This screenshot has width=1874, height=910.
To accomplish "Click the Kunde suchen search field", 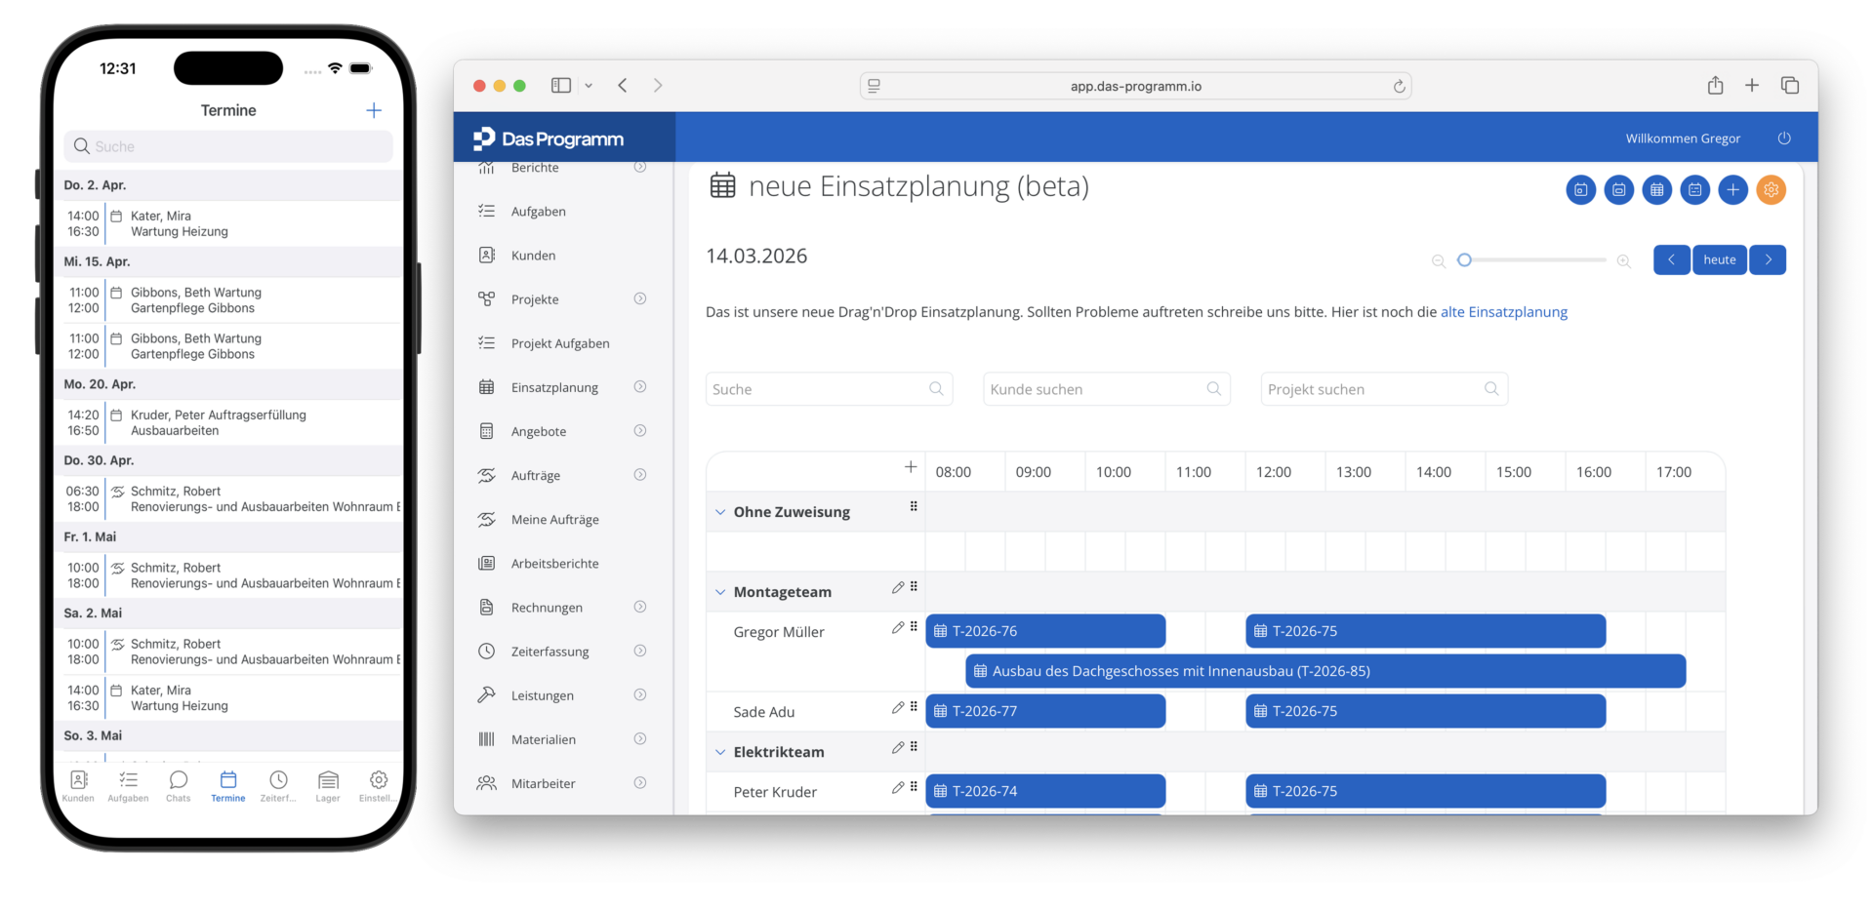I will 1107,388.
